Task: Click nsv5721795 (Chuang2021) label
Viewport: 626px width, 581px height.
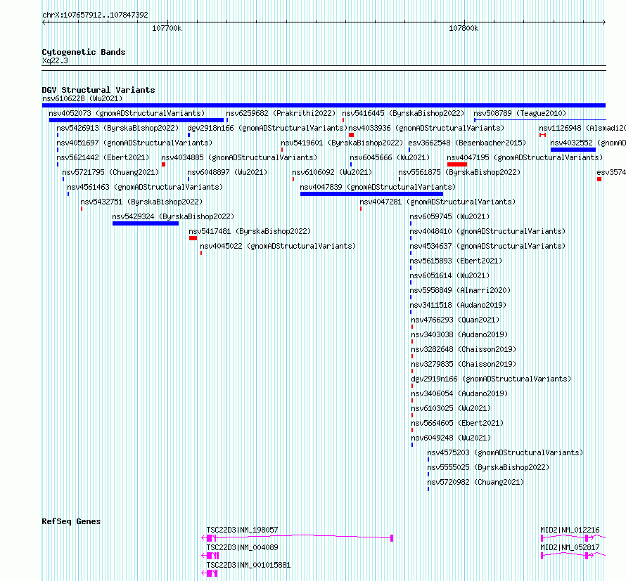Action: coord(110,172)
